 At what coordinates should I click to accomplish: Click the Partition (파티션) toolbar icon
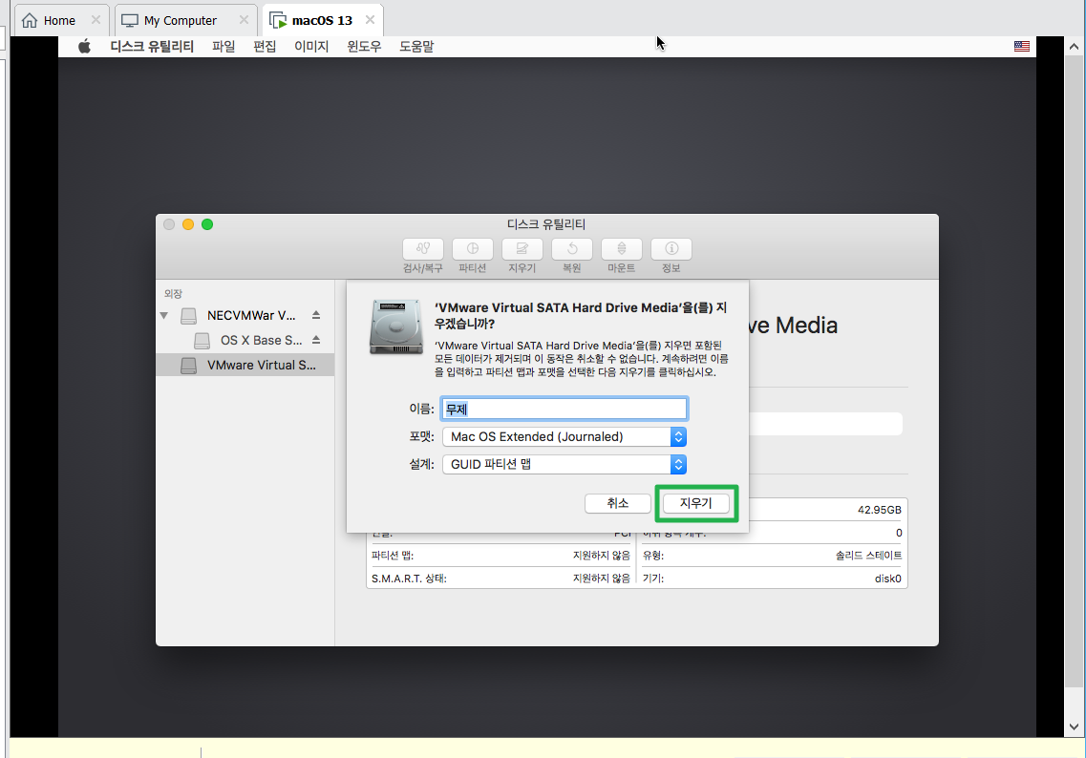point(473,248)
